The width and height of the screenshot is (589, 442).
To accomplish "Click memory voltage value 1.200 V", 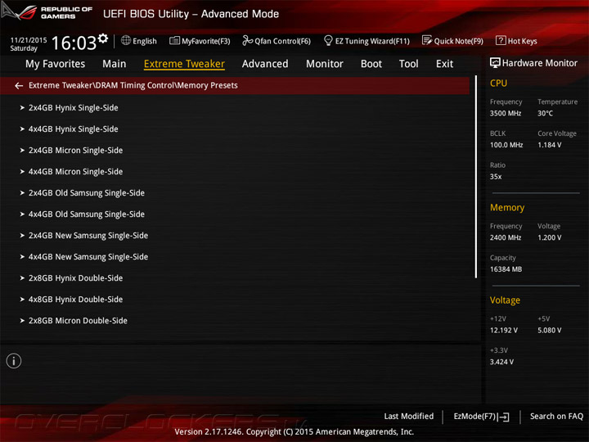I will coord(550,237).
